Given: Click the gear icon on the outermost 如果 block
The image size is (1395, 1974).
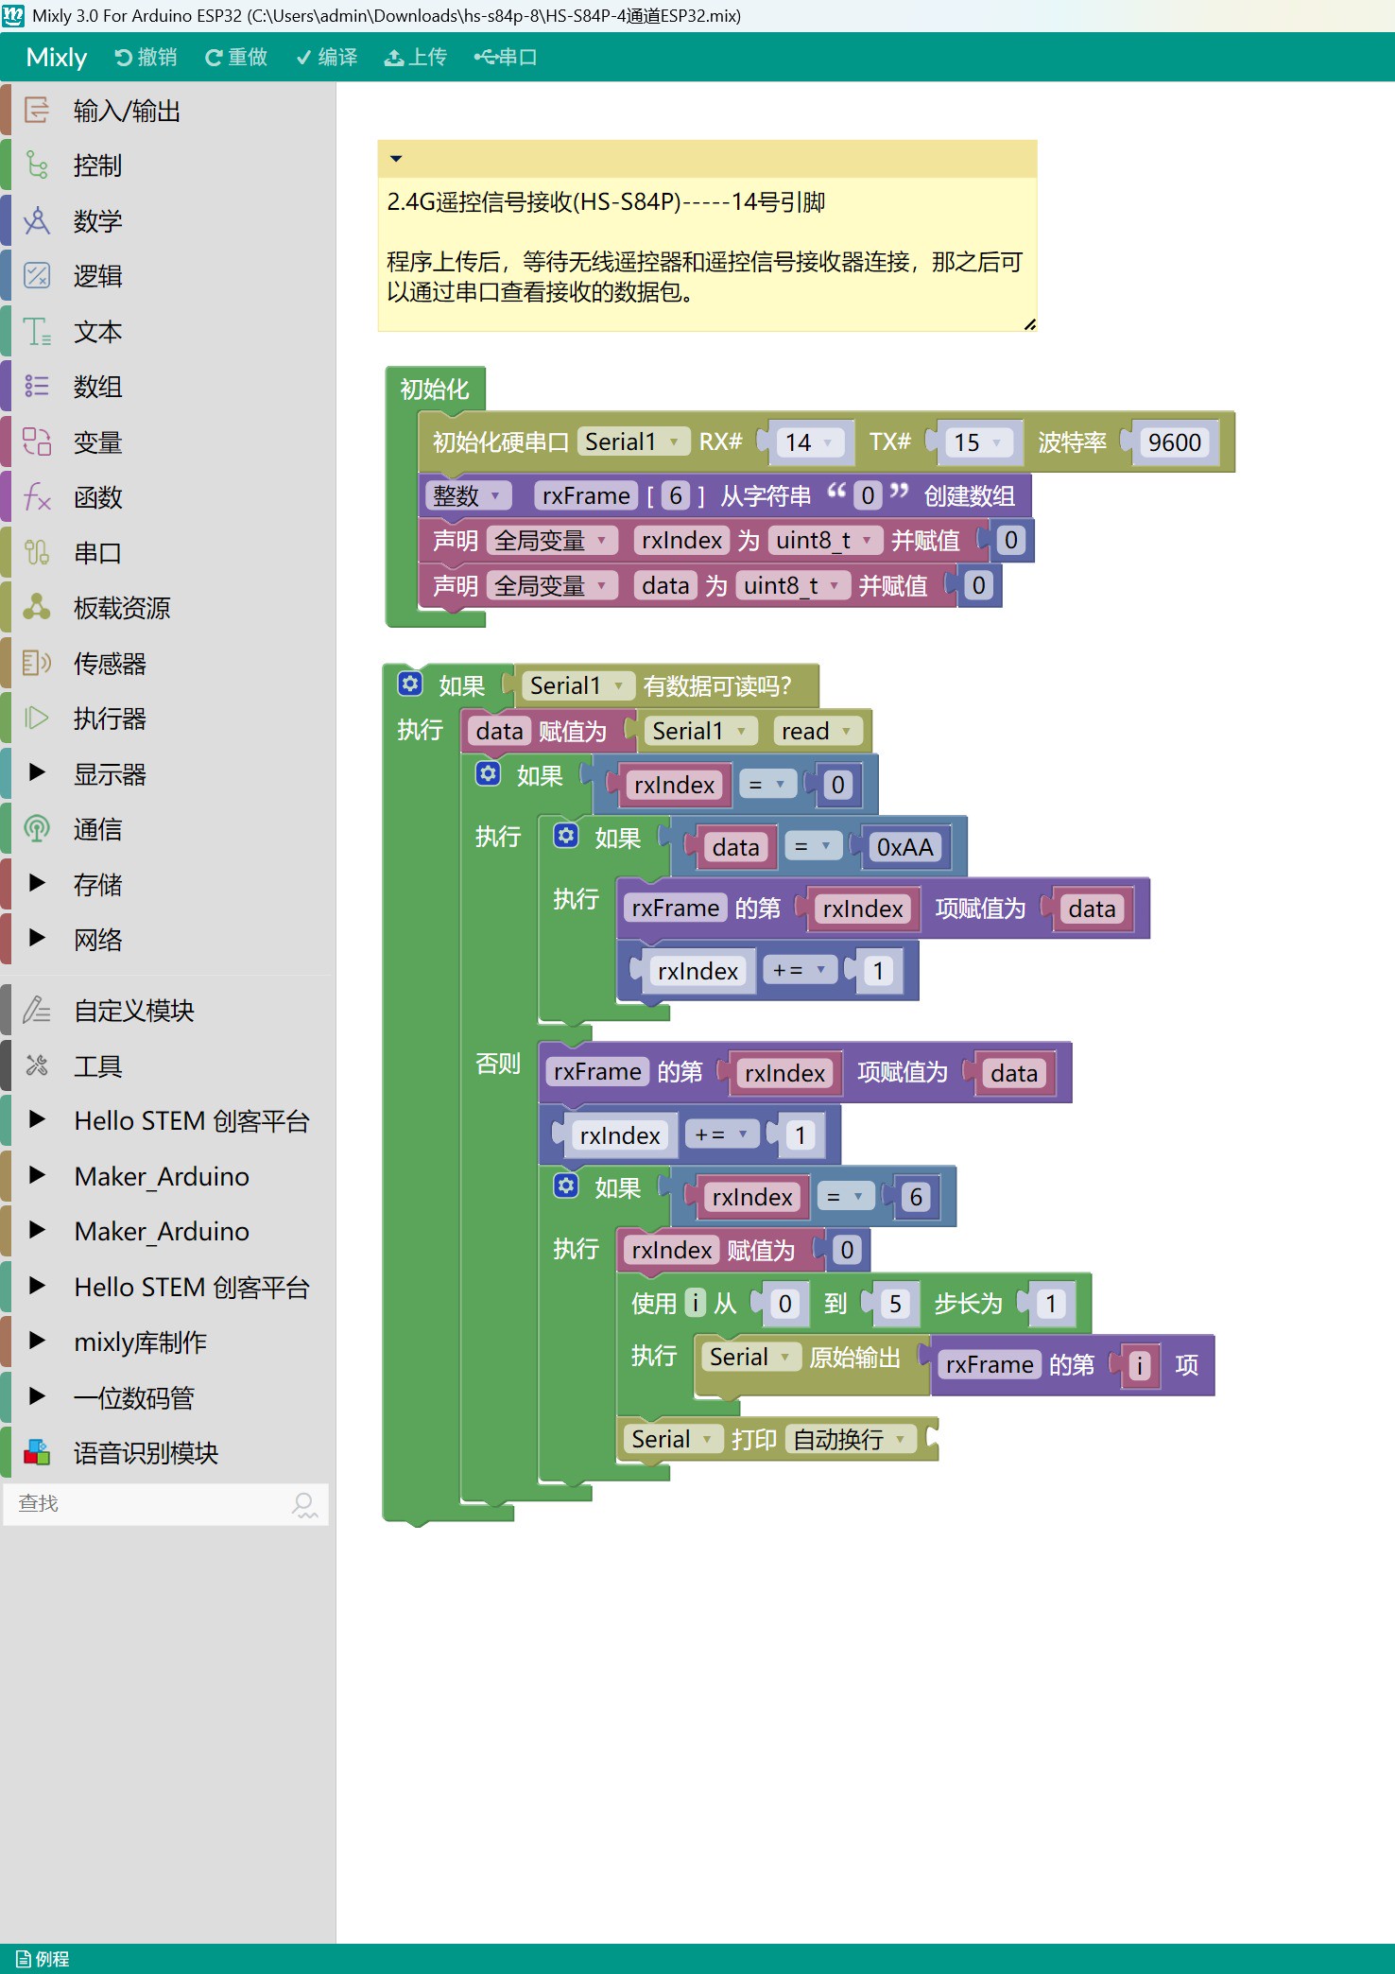Looking at the screenshot, I should (410, 684).
